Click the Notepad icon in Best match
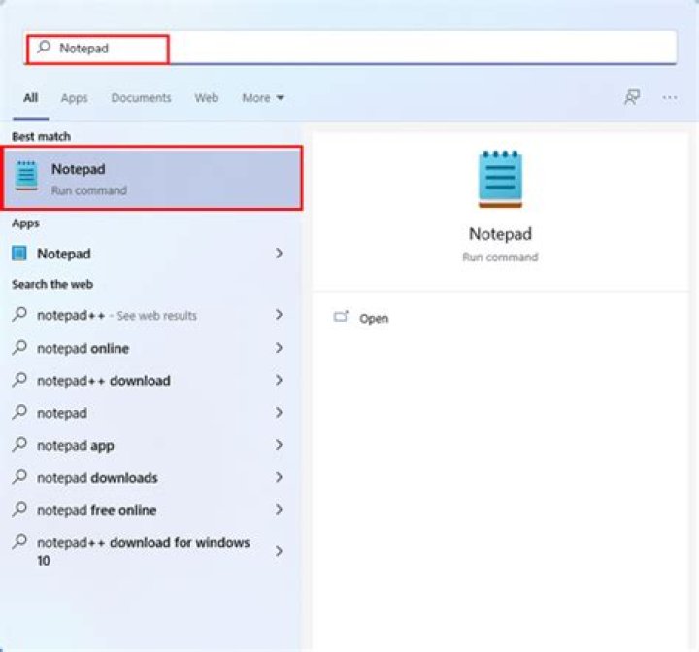The height and width of the screenshot is (652, 699). (x=26, y=176)
